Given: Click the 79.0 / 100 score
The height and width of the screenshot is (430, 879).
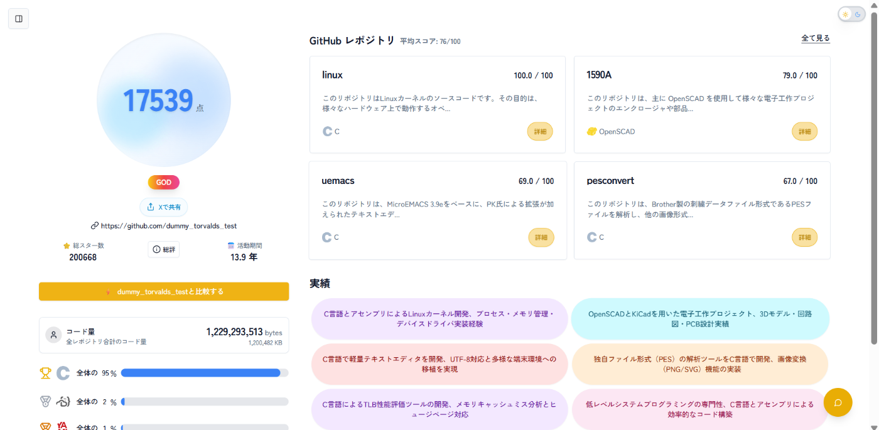Looking at the screenshot, I should 800,75.
